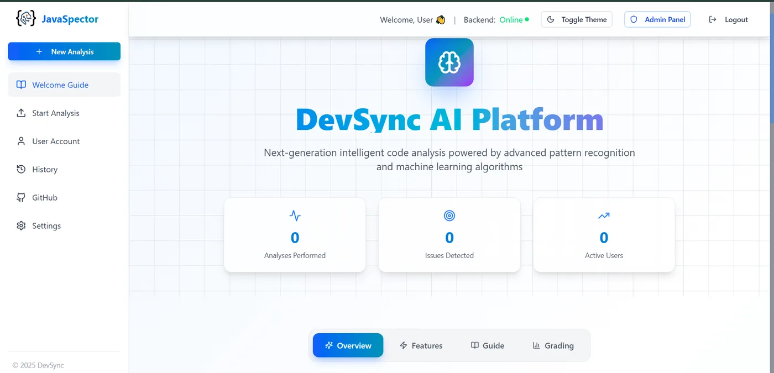Click the logout arrow icon
This screenshot has height=373, width=774.
pos(713,19)
